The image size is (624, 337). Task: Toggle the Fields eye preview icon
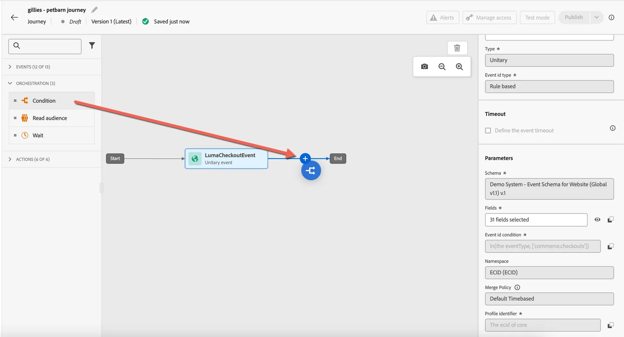[597, 220]
